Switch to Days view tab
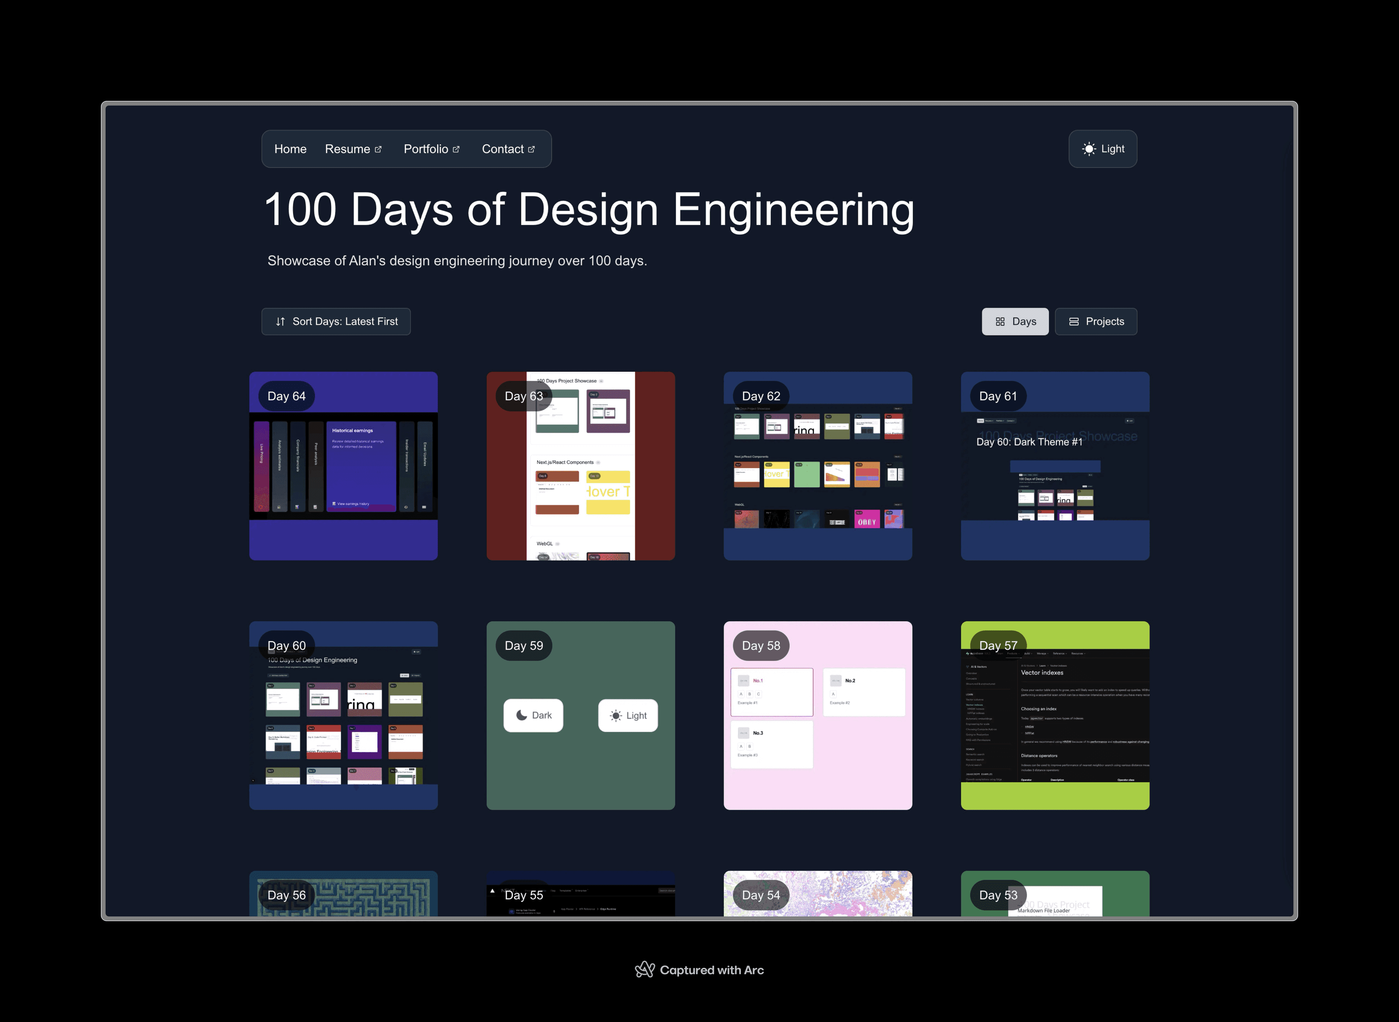This screenshot has height=1022, width=1399. [x=1015, y=322]
